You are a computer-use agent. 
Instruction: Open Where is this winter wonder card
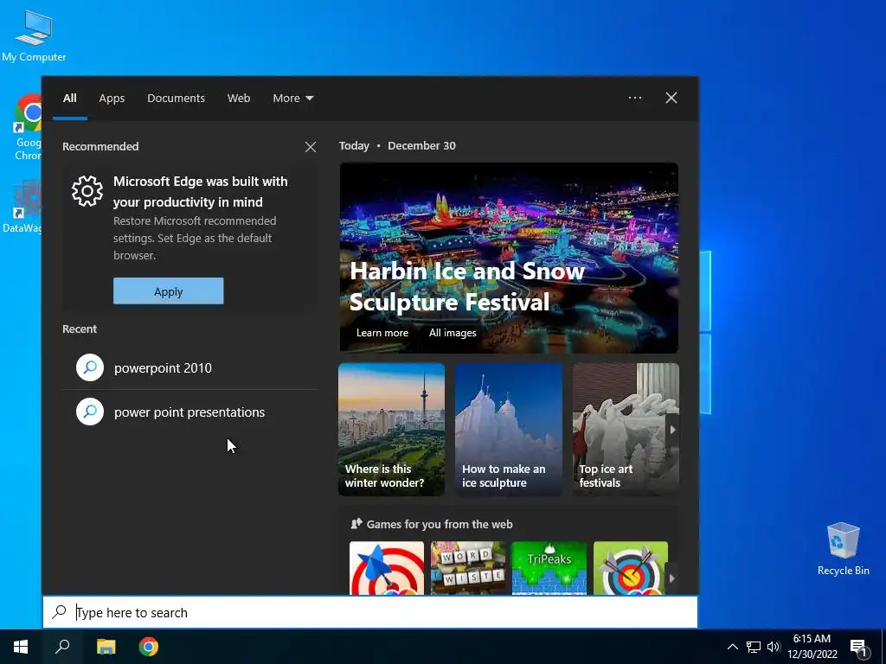click(392, 430)
